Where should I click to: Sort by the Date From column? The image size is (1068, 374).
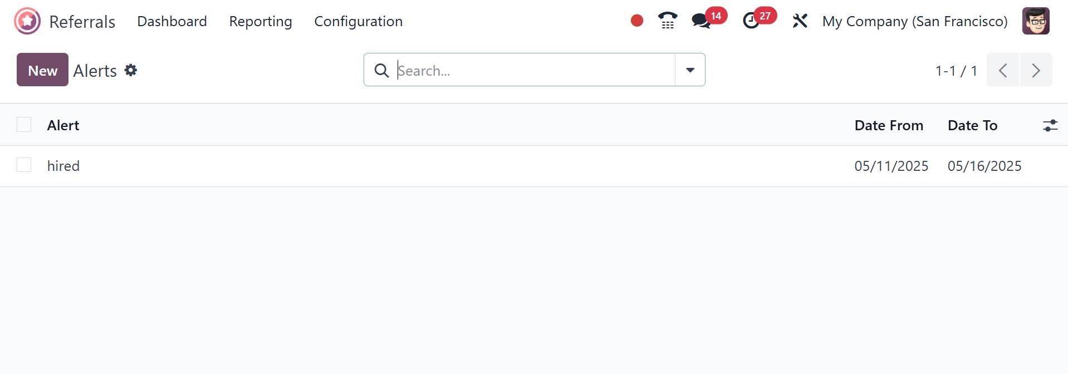pos(889,125)
